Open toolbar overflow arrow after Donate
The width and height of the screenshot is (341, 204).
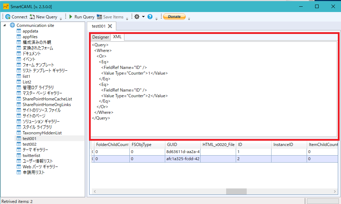189,19
